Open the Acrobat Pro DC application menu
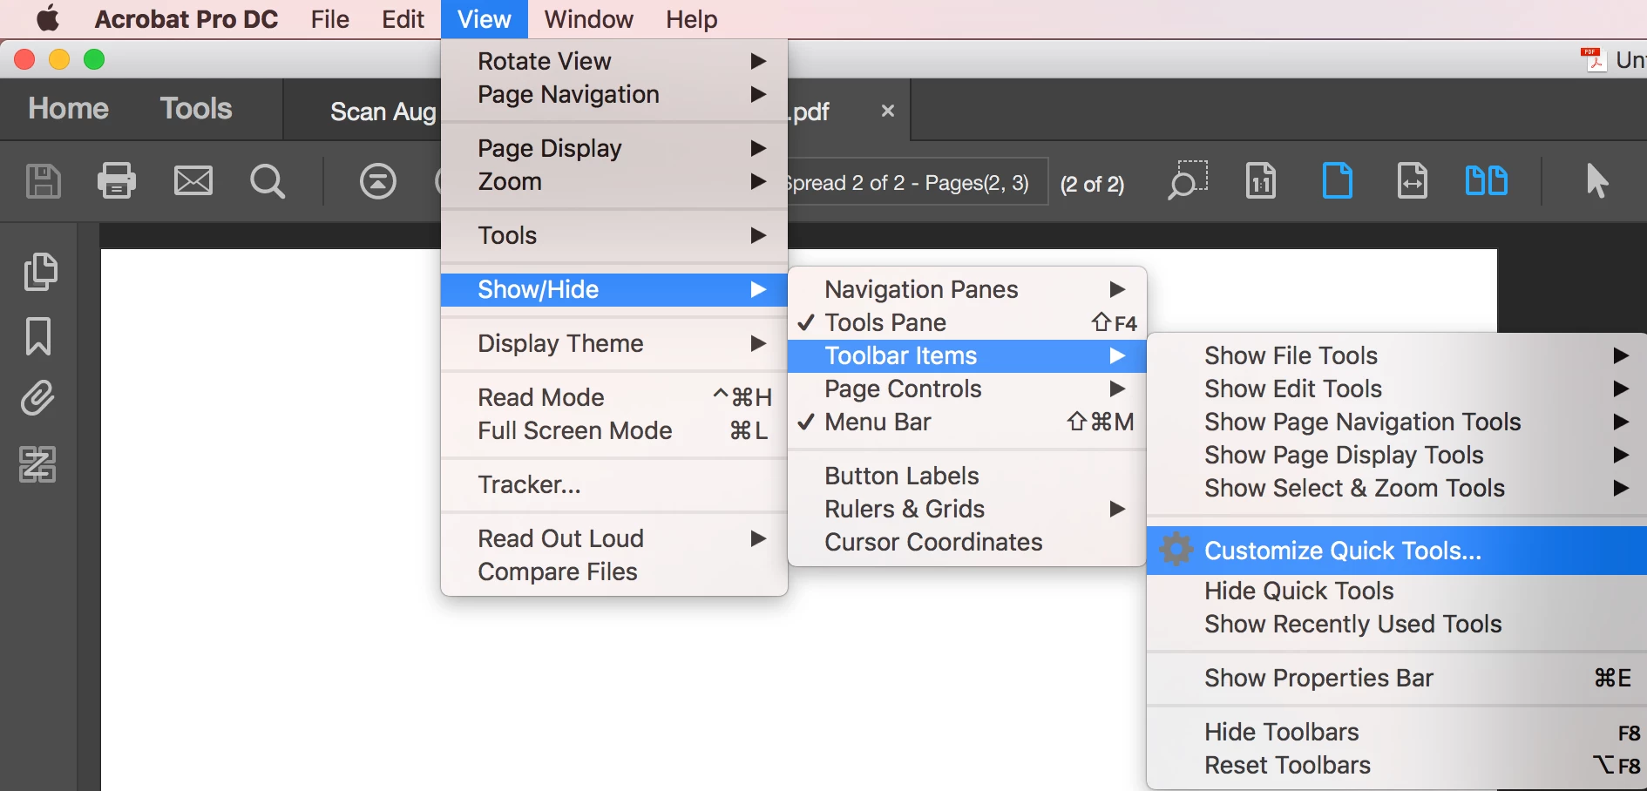Image resolution: width=1647 pixels, height=791 pixels. (x=186, y=19)
